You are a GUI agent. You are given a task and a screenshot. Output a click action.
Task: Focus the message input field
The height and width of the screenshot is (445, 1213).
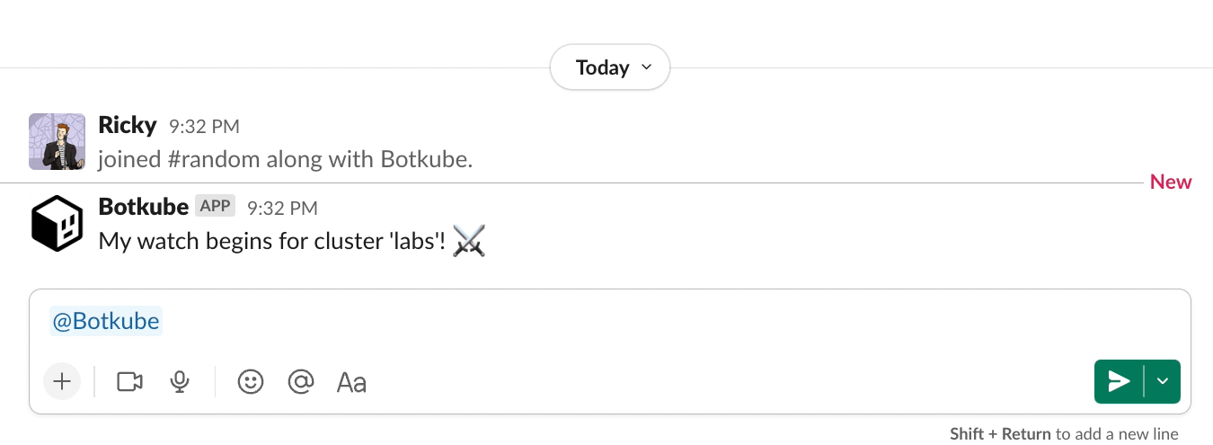(x=610, y=322)
